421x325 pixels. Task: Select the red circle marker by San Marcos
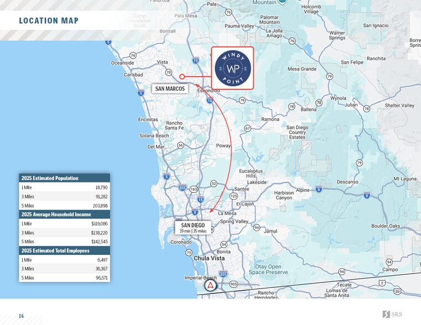[x=182, y=77]
